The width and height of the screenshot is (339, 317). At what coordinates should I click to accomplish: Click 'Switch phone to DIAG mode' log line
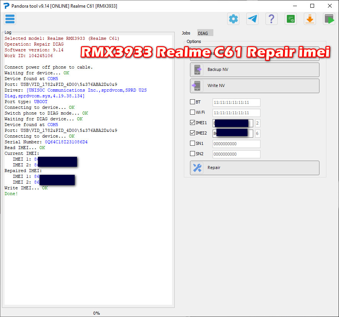coord(46,113)
